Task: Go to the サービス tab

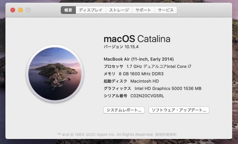Action: 166,10
